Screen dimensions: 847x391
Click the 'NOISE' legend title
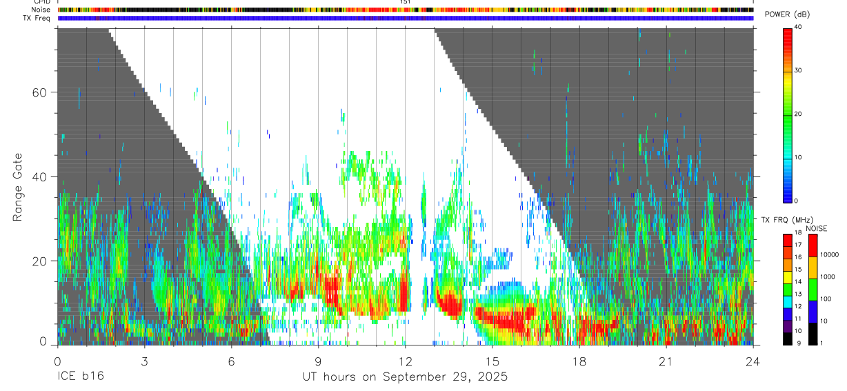pos(816,228)
